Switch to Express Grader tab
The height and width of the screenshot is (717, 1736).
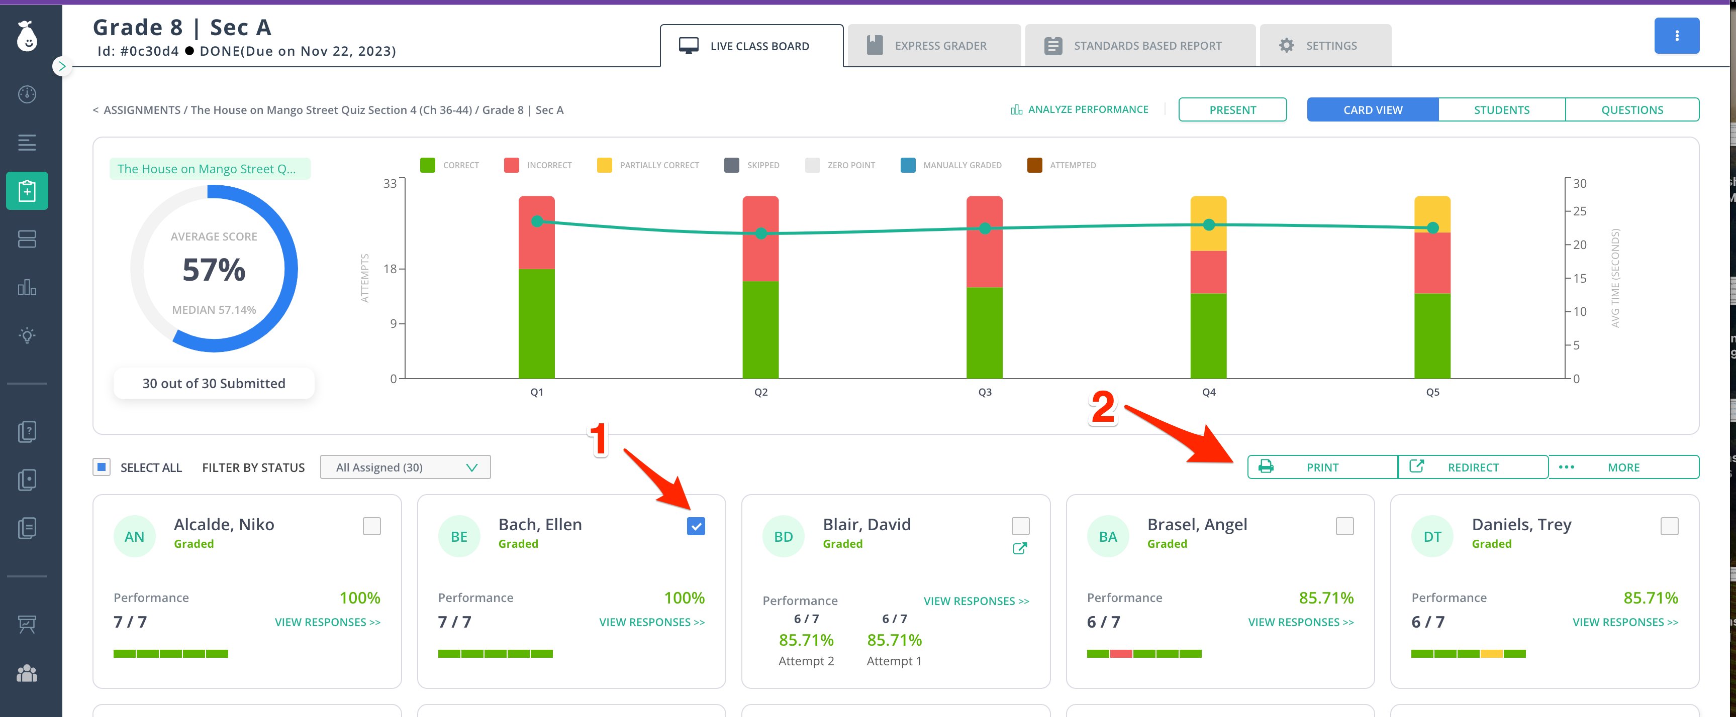pyautogui.click(x=934, y=46)
